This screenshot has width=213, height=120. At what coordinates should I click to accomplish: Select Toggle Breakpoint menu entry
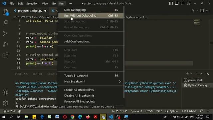coord(91,76)
